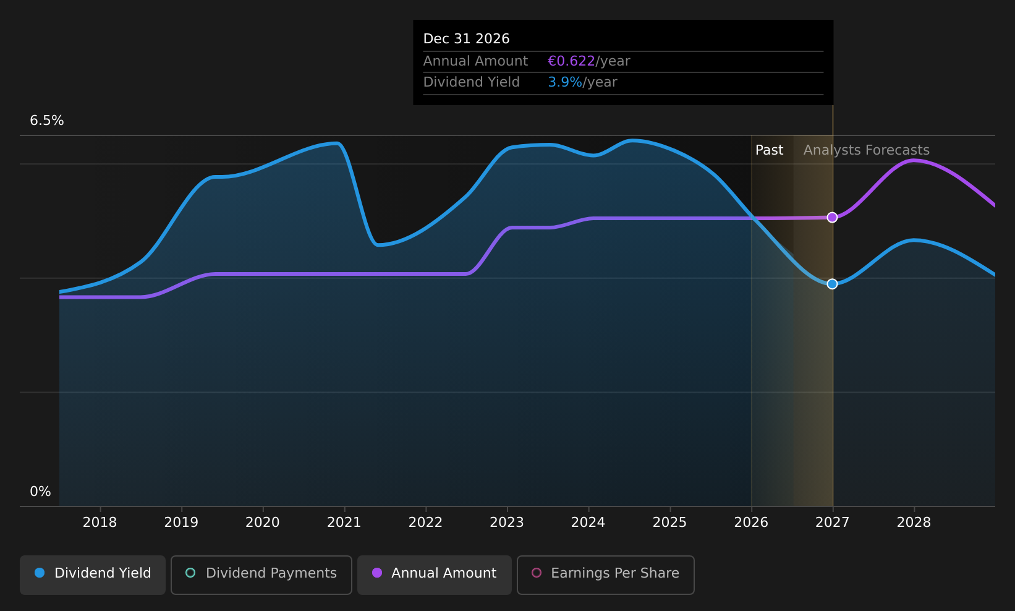The height and width of the screenshot is (611, 1015).
Task: Click the 3.9% dividend yield value
Action: click(565, 82)
